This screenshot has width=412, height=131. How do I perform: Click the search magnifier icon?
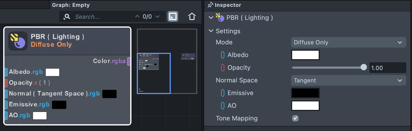point(67,17)
